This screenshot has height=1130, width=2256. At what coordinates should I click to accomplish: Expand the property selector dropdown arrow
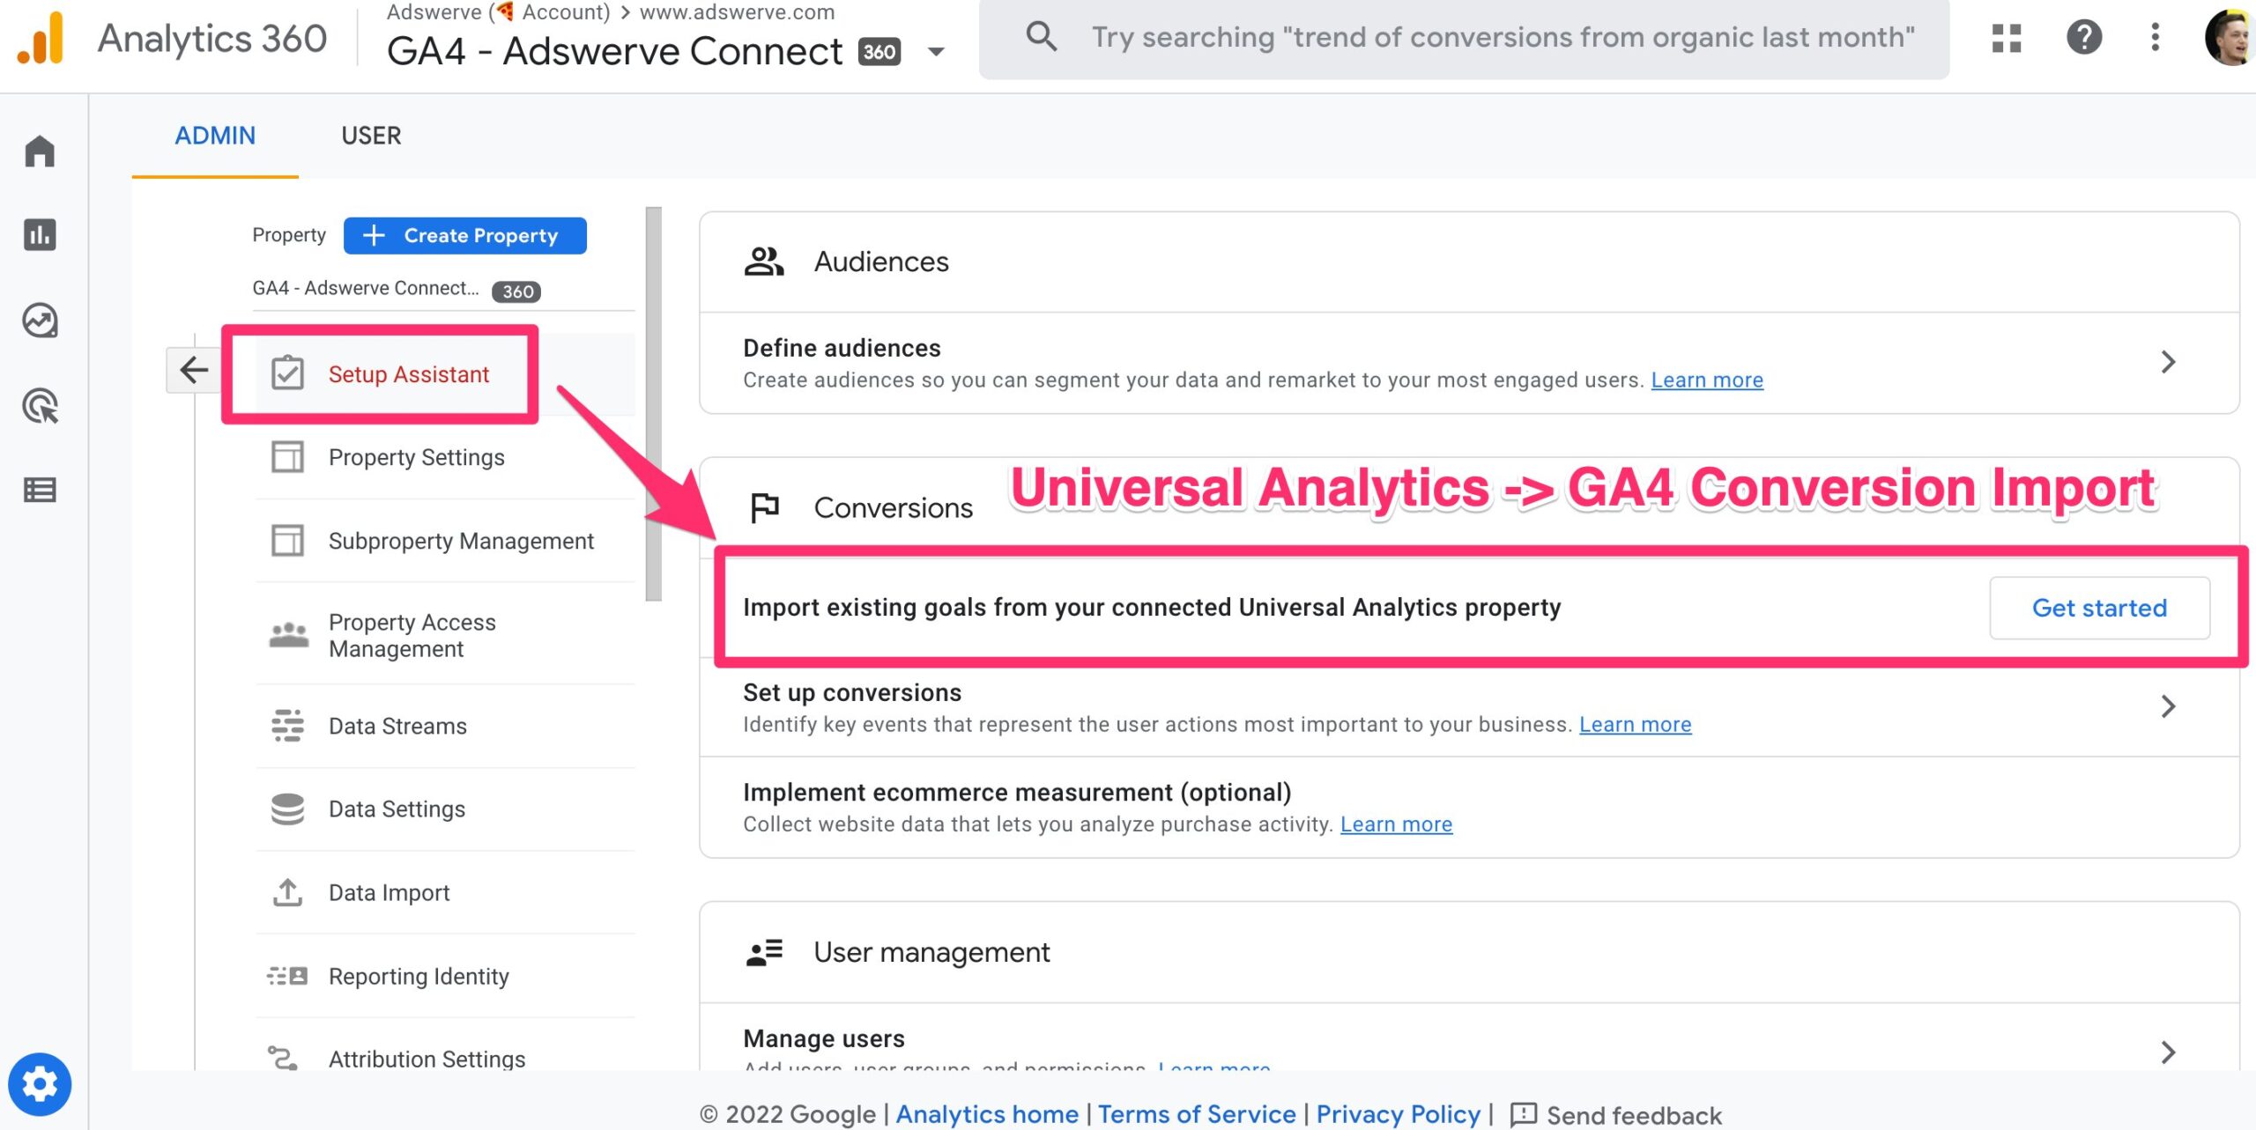(936, 51)
